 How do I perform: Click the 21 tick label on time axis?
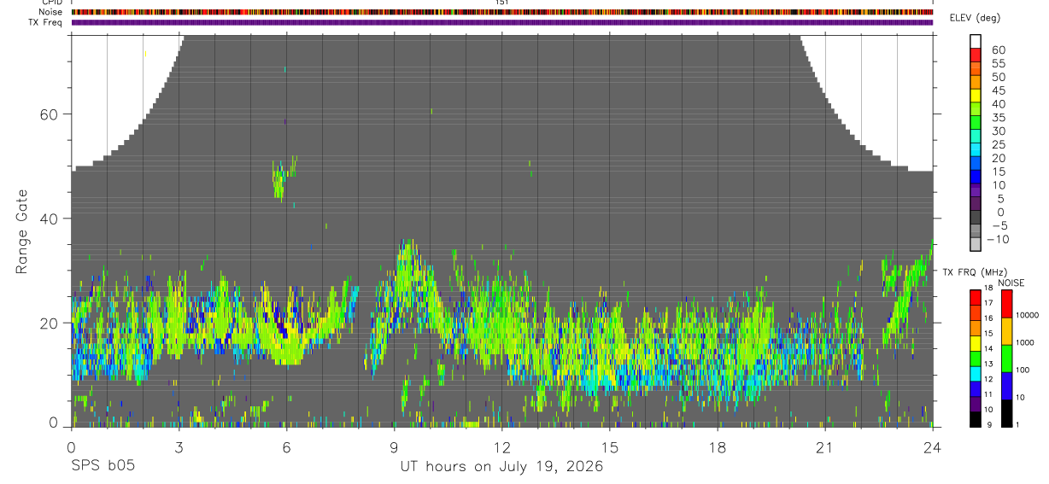825,448
